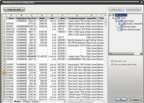Select column A header

point(11,16)
